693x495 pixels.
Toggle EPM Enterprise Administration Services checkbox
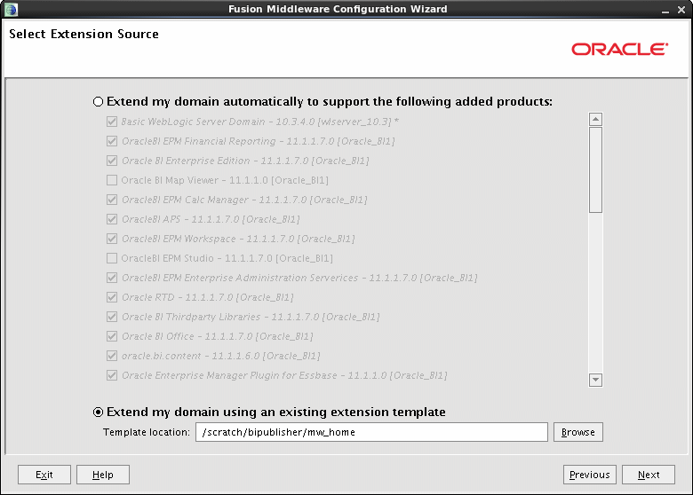112,278
